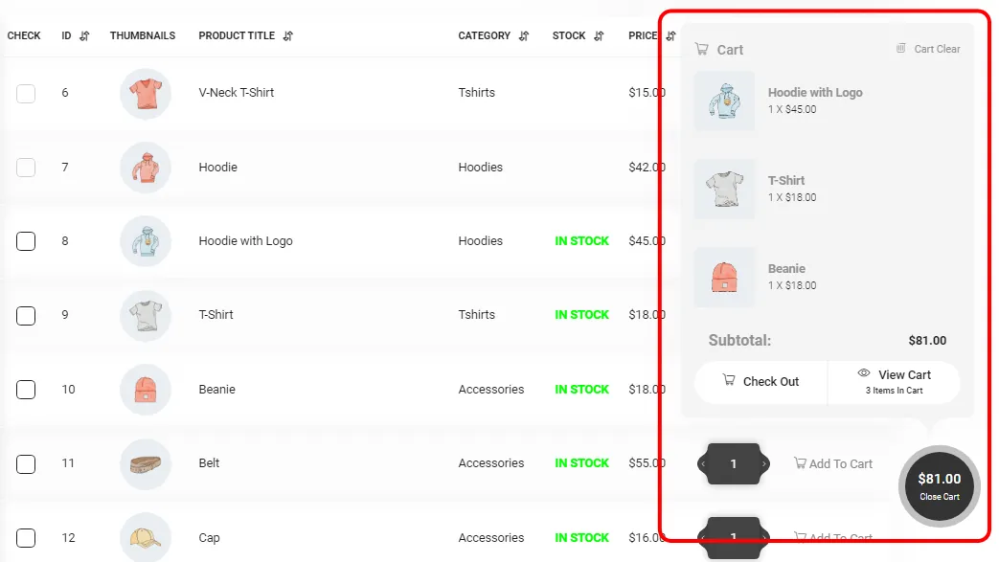The image size is (999, 562).
Task: Sort products by Product Title
Action: tap(289, 35)
